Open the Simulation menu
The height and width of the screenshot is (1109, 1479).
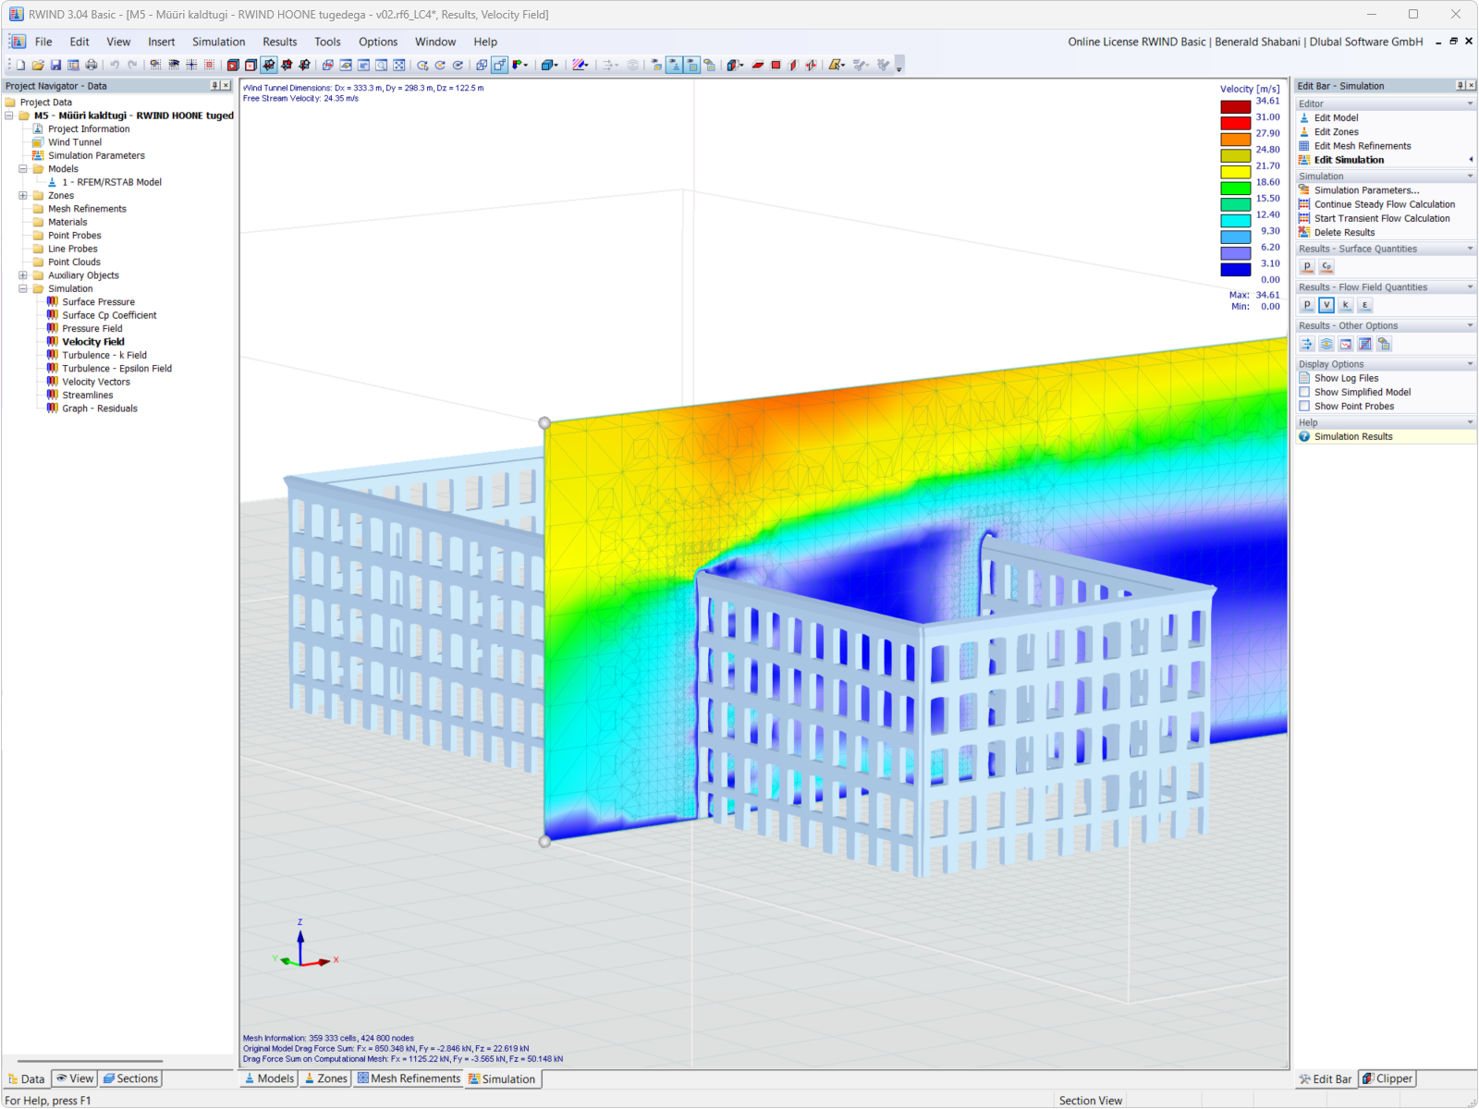click(x=218, y=42)
